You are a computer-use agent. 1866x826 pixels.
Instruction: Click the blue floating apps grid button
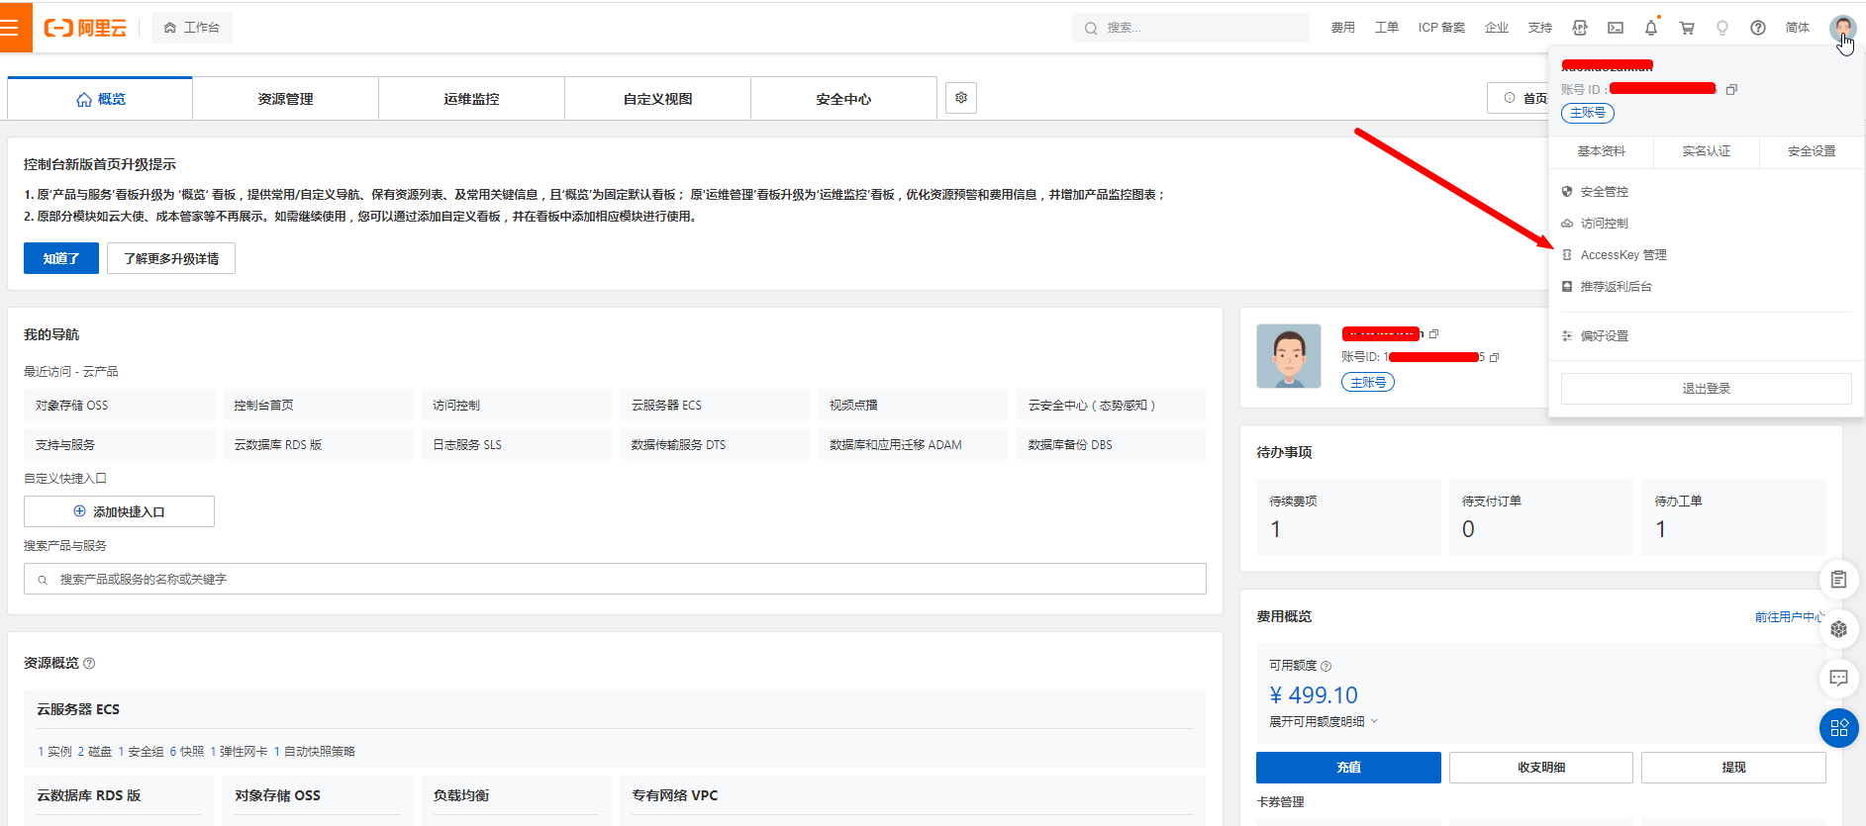[x=1838, y=728]
